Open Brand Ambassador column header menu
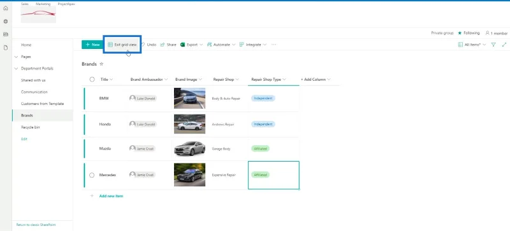The image size is (510, 231). pos(149,80)
